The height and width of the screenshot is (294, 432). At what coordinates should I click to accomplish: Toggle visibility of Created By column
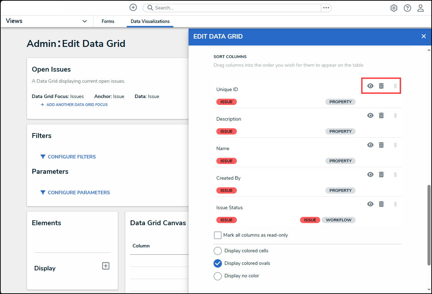pos(370,174)
